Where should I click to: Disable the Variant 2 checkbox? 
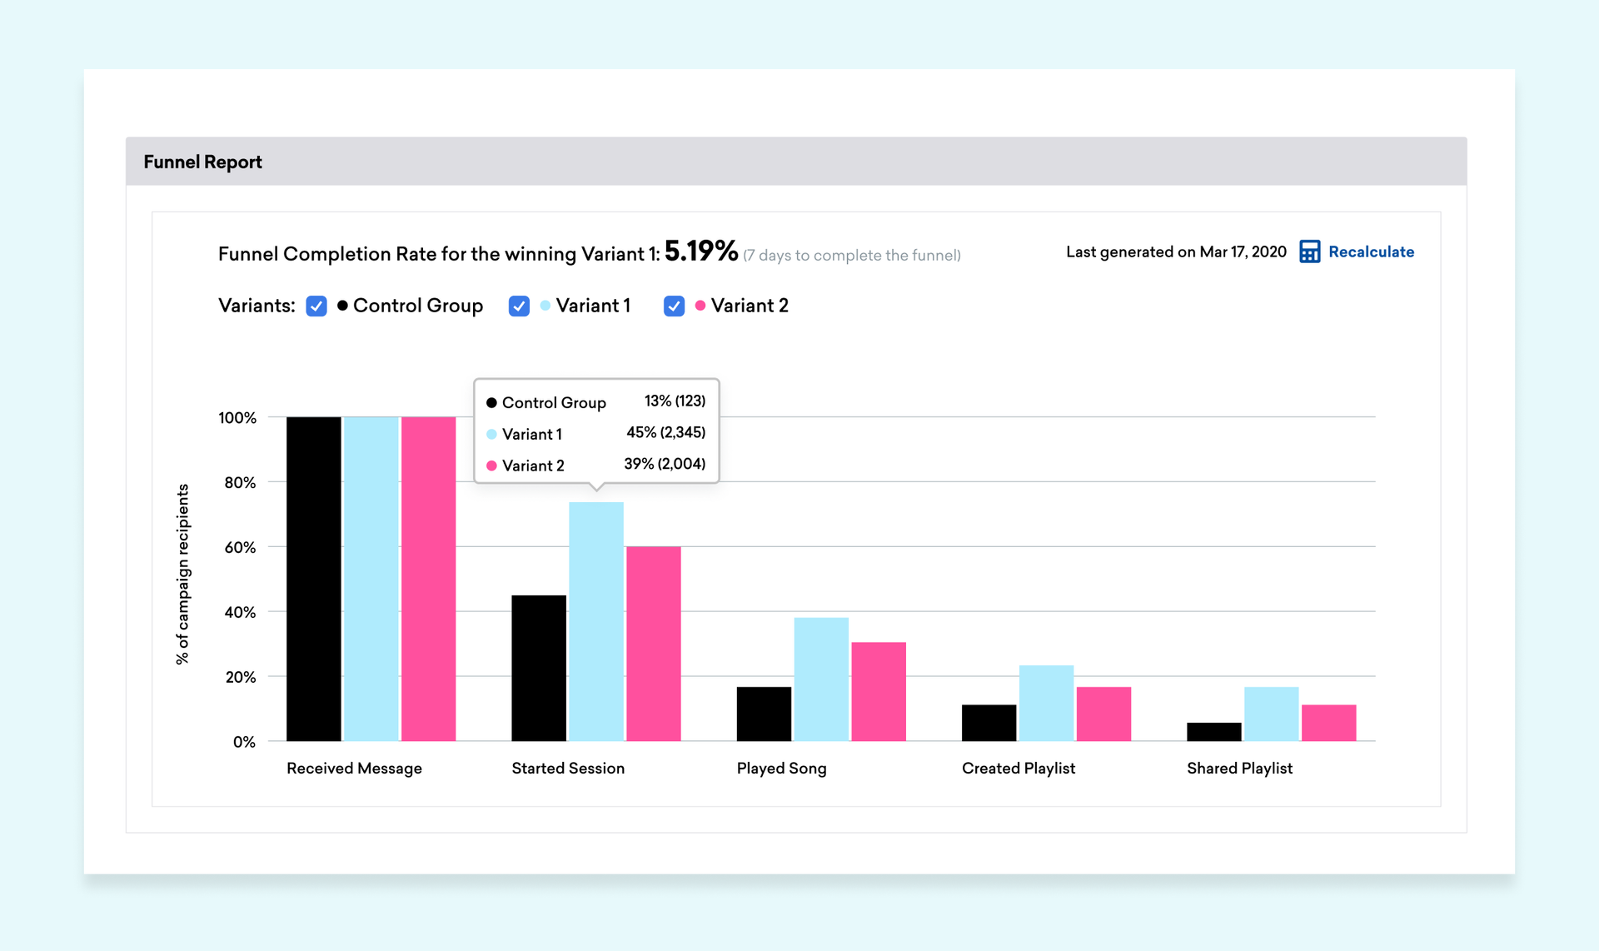(x=674, y=306)
